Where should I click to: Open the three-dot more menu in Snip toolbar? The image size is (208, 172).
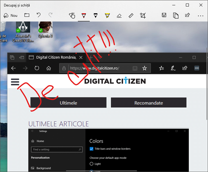pyautogui.click(x=200, y=16)
